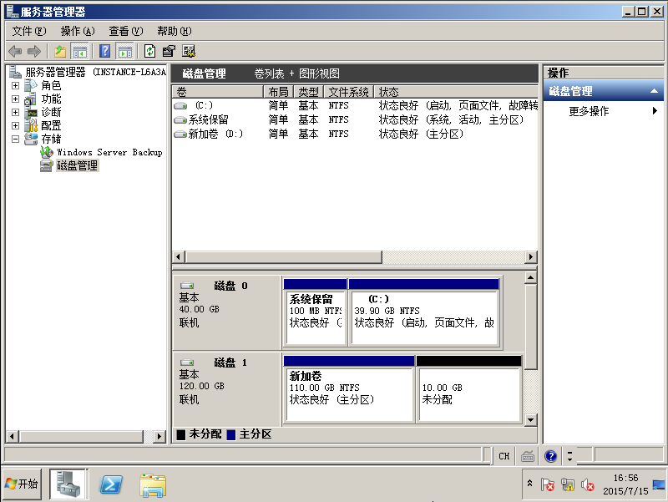Sort by 卷 column header
Viewport: 668px width, 502px height.
[x=218, y=92]
